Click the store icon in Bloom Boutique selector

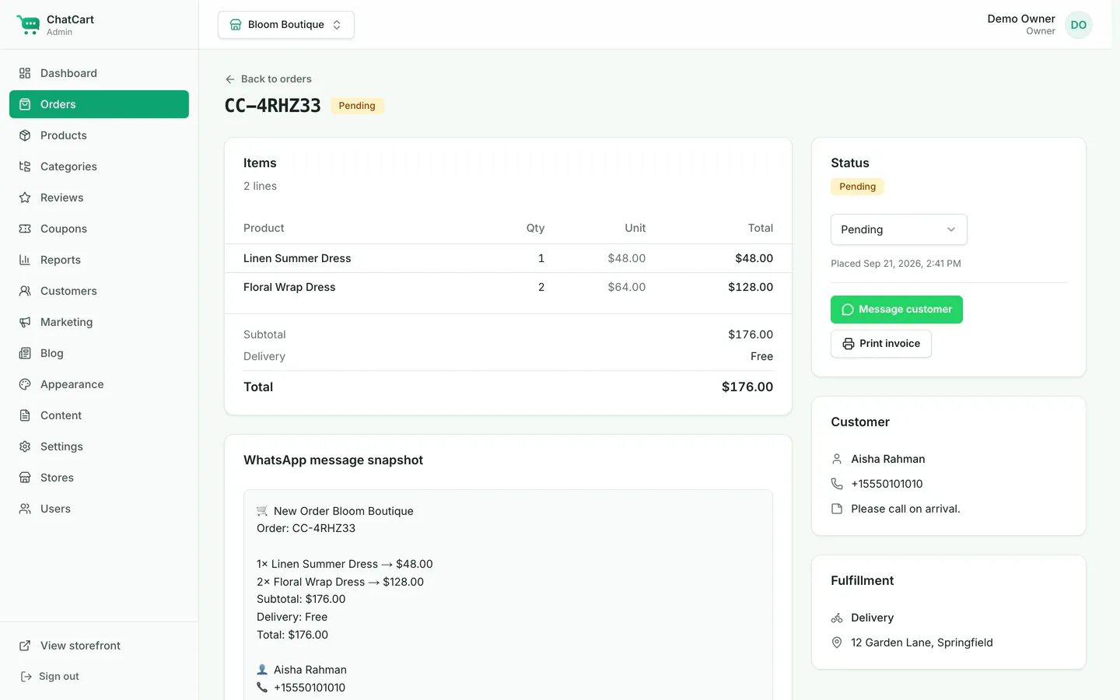(236, 25)
